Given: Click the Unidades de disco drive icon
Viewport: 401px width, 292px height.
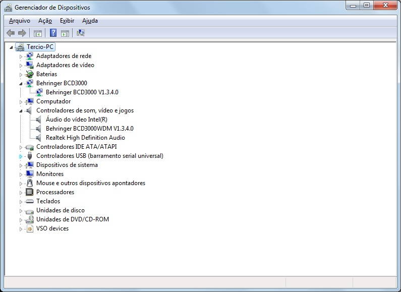Looking at the screenshot, I should tap(30, 211).
